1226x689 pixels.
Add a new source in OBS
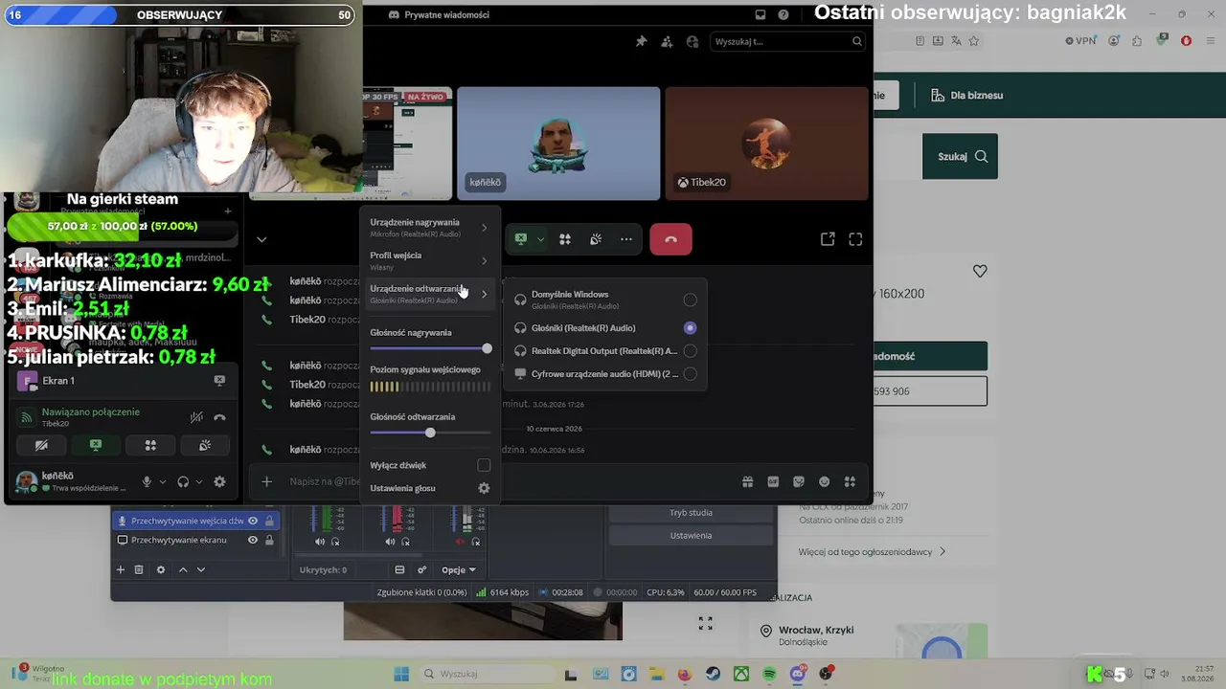[x=121, y=569]
